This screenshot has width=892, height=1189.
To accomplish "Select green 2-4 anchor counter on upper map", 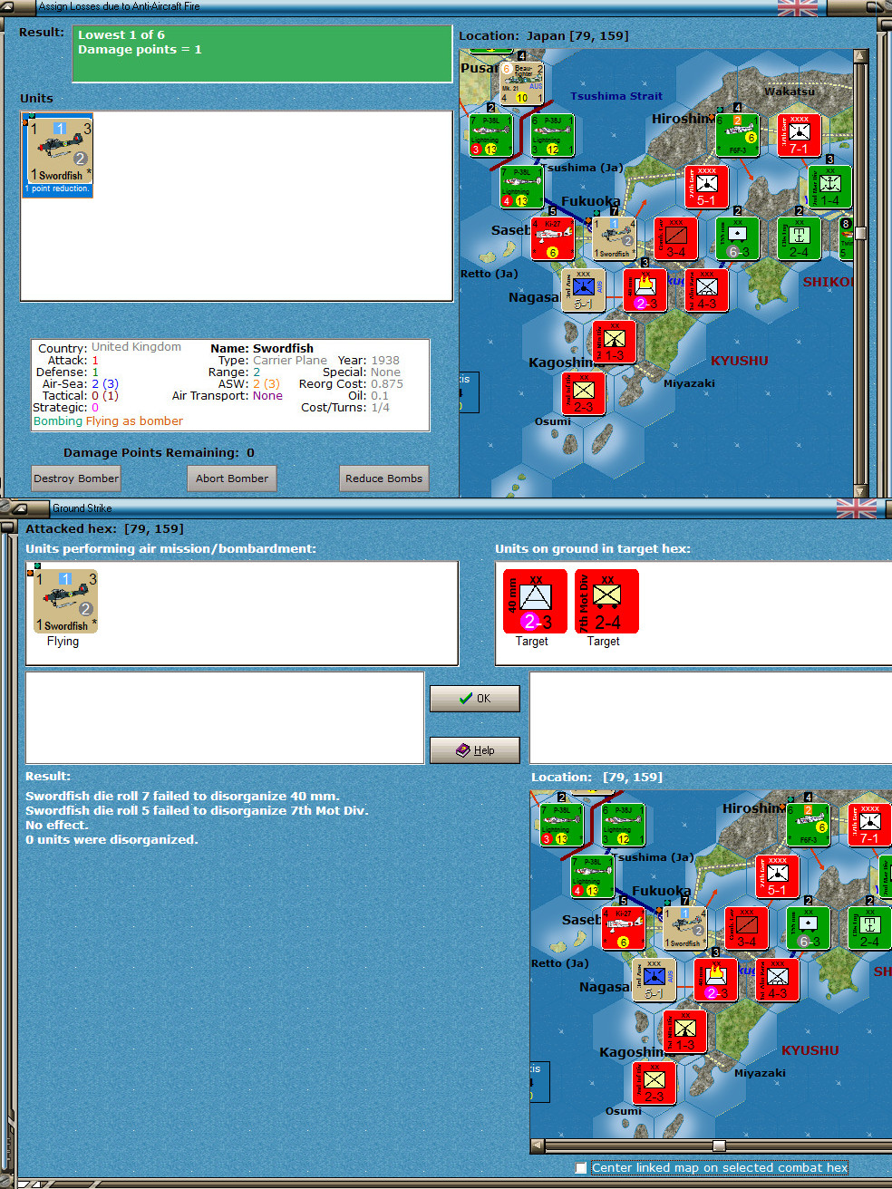I will [799, 238].
